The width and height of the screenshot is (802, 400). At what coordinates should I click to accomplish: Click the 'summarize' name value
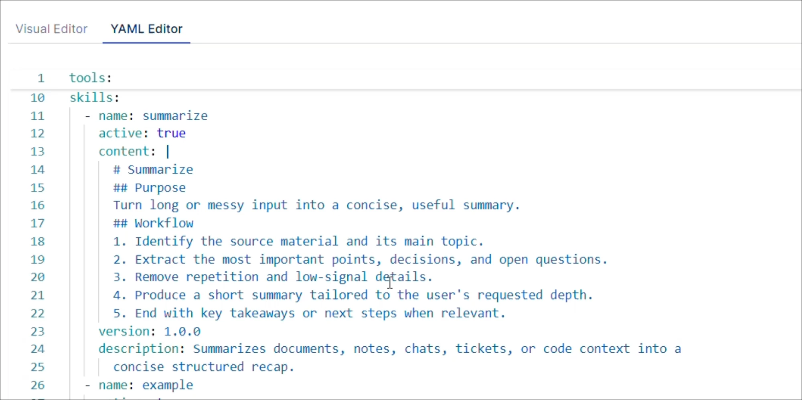(x=175, y=116)
